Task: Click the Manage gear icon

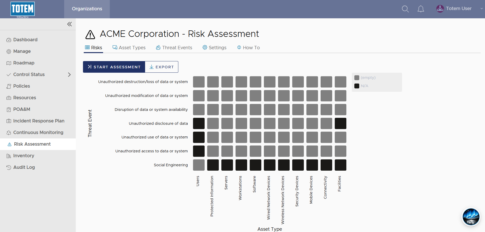Action: (x=9, y=52)
